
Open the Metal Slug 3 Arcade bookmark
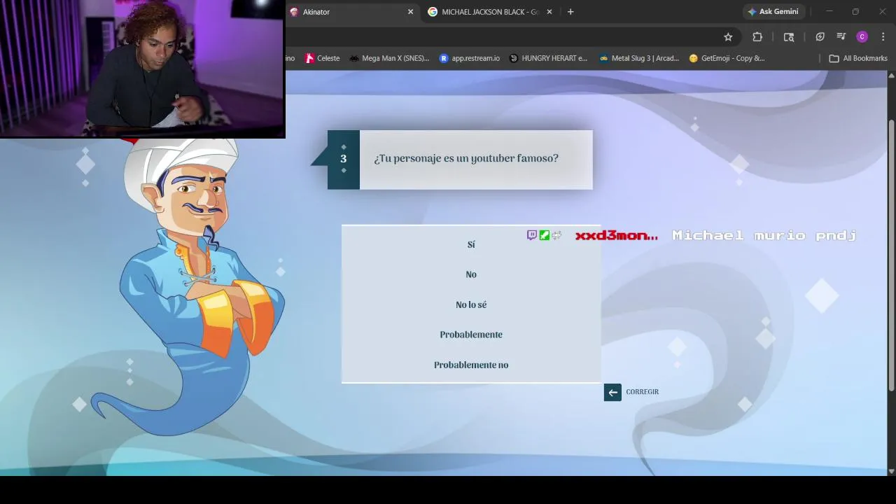[639, 58]
